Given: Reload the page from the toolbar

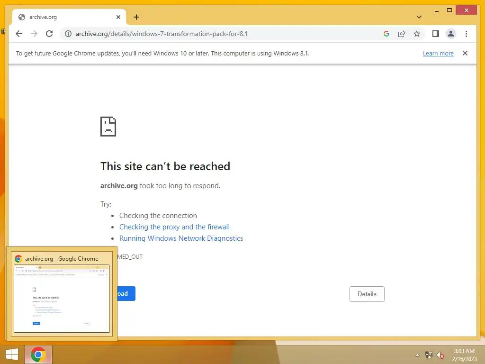Looking at the screenshot, I should click(x=49, y=34).
